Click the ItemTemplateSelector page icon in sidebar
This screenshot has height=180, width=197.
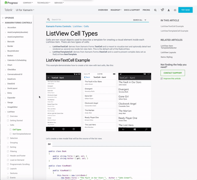click(x=11, y=134)
